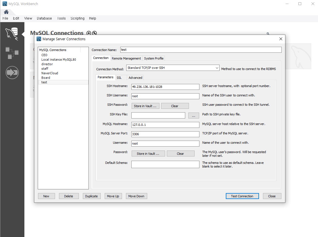Open the MySQL connections sidebar dolphin icon
Image resolution: width=318 pixels, height=237 pixels.
coord(12,34)
